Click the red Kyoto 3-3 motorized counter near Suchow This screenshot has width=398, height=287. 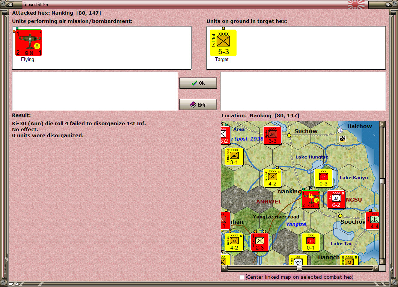click(272, 135)
